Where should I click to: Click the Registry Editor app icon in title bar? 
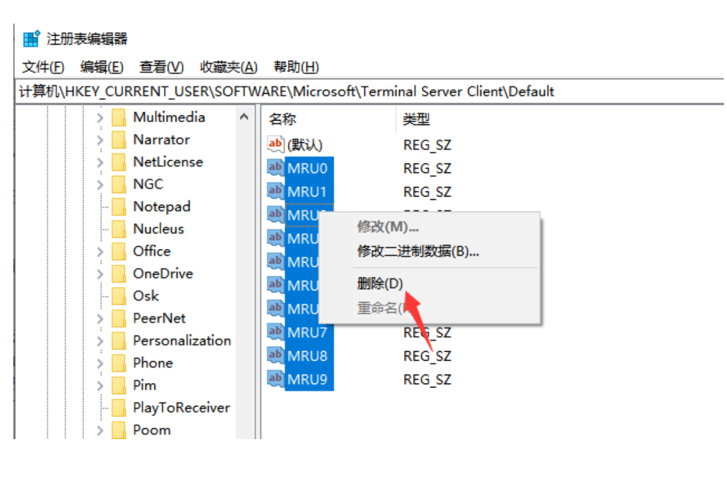(31, 39)
